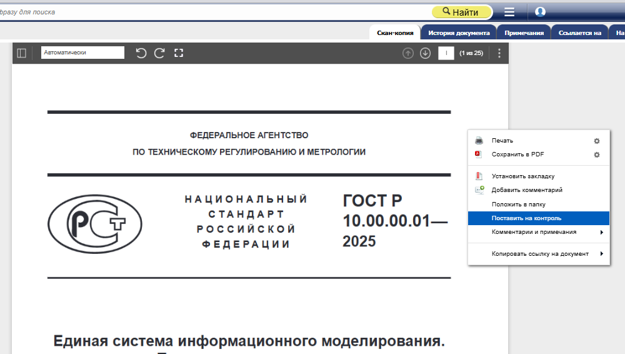Go to the next page arrow
625x354 pixels.
(x=425, y=53)
